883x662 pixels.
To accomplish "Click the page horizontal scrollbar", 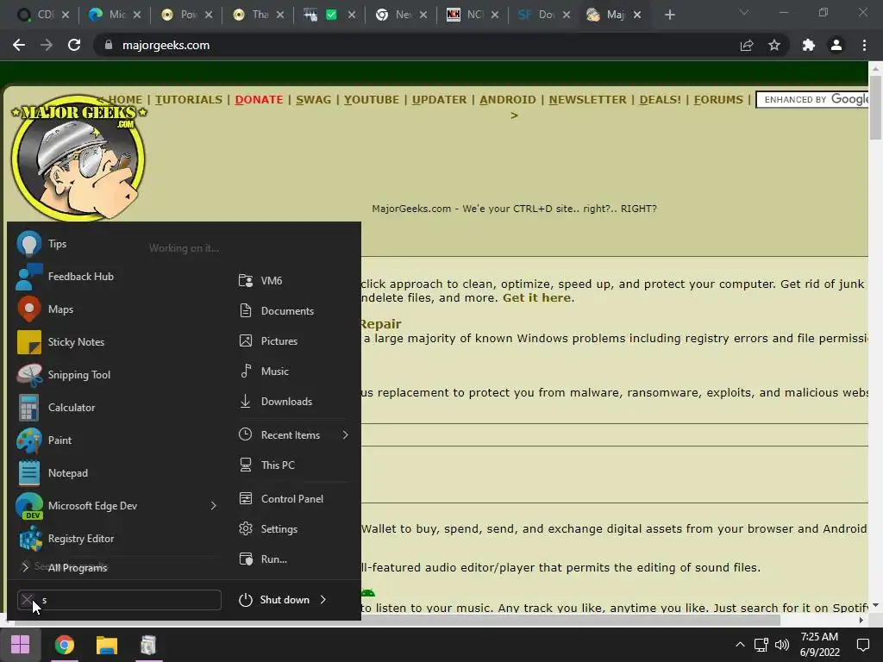I will [x=397, y=621].
